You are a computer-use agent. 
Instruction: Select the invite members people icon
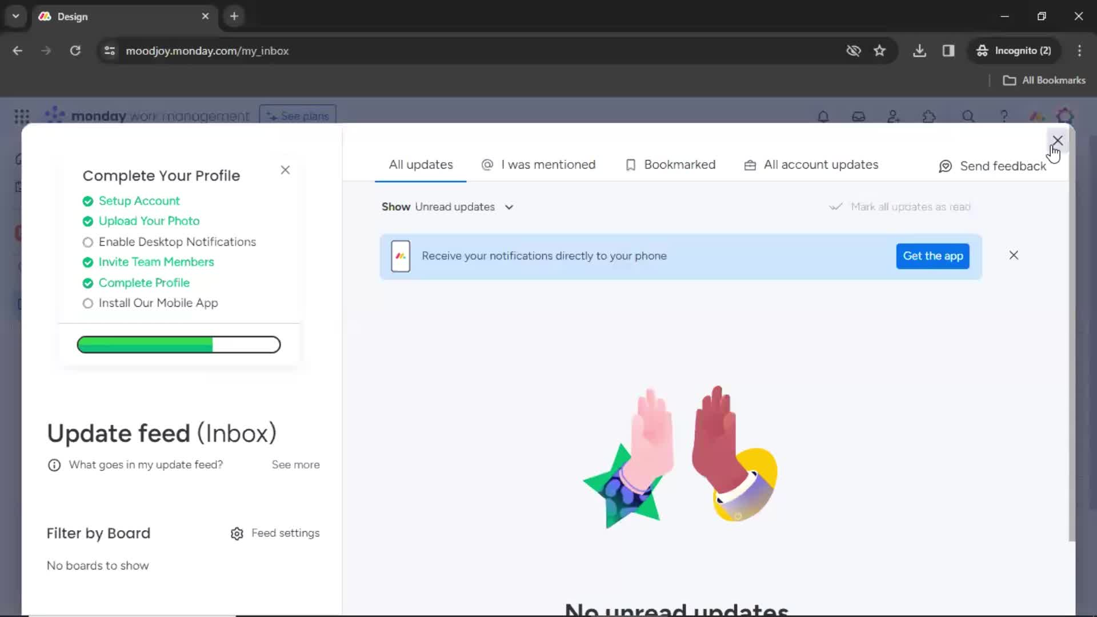click(893, 117)
